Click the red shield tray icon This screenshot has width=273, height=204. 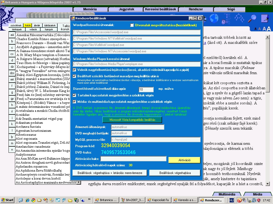point(259,200)
